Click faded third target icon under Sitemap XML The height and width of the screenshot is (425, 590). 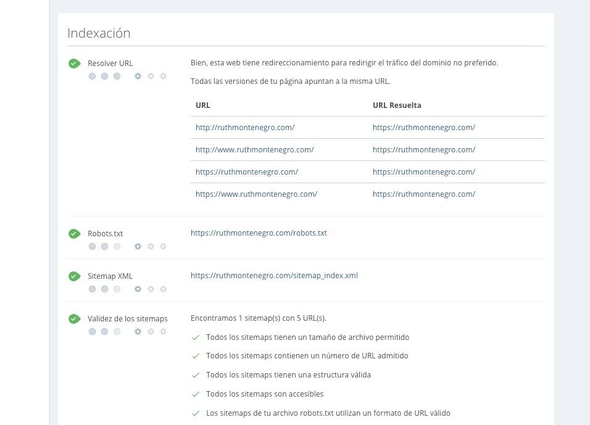[x=117, y=289]
